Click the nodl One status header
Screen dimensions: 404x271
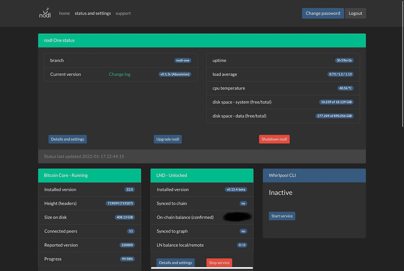click(202, 40)
